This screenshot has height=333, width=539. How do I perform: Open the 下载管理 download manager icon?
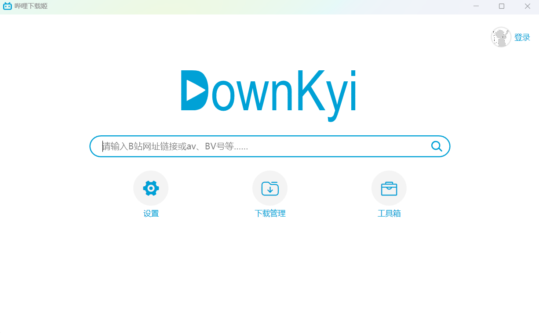pos(269,188)
